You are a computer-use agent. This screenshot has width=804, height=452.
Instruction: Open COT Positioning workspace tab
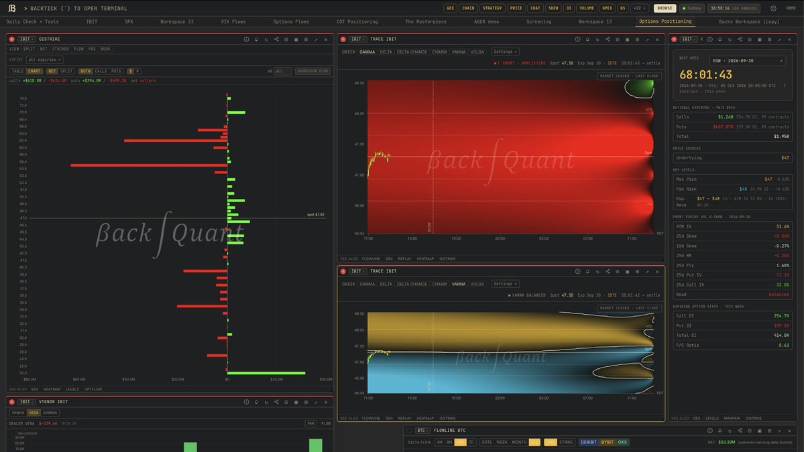pyautogui.click(x=357, y=21)
